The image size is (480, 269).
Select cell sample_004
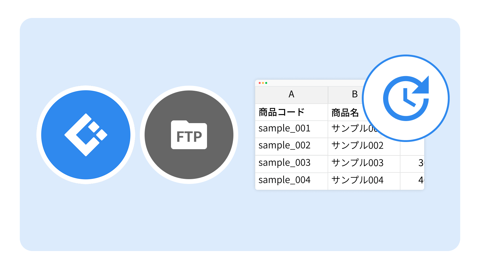[x=291, y=181]
